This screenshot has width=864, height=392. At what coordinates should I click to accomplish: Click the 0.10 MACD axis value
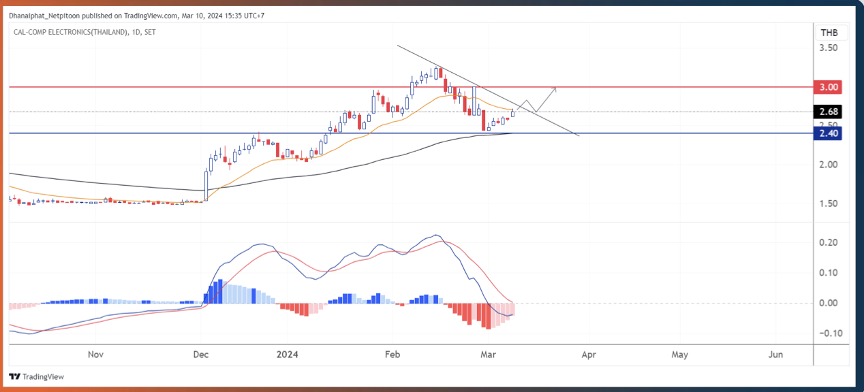pos(829,272)
